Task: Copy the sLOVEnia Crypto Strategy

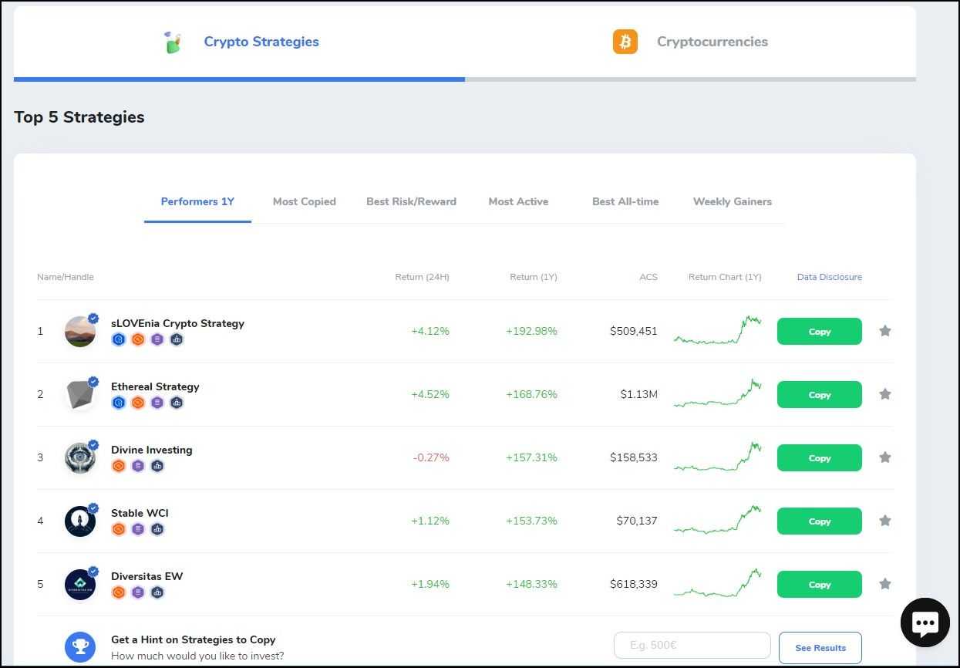Action: coord(819,331)
